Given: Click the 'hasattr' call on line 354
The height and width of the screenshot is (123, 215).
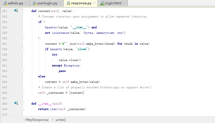Looking at the screenshot, I should pyautogui.click(x=51, y=27).
